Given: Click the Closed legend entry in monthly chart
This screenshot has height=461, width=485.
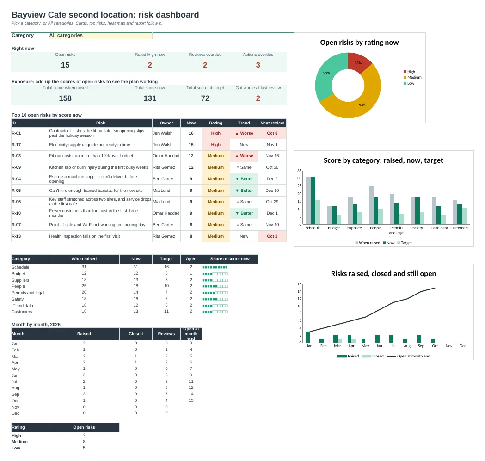Looking at the screenshot, I should tap(373, 356).
